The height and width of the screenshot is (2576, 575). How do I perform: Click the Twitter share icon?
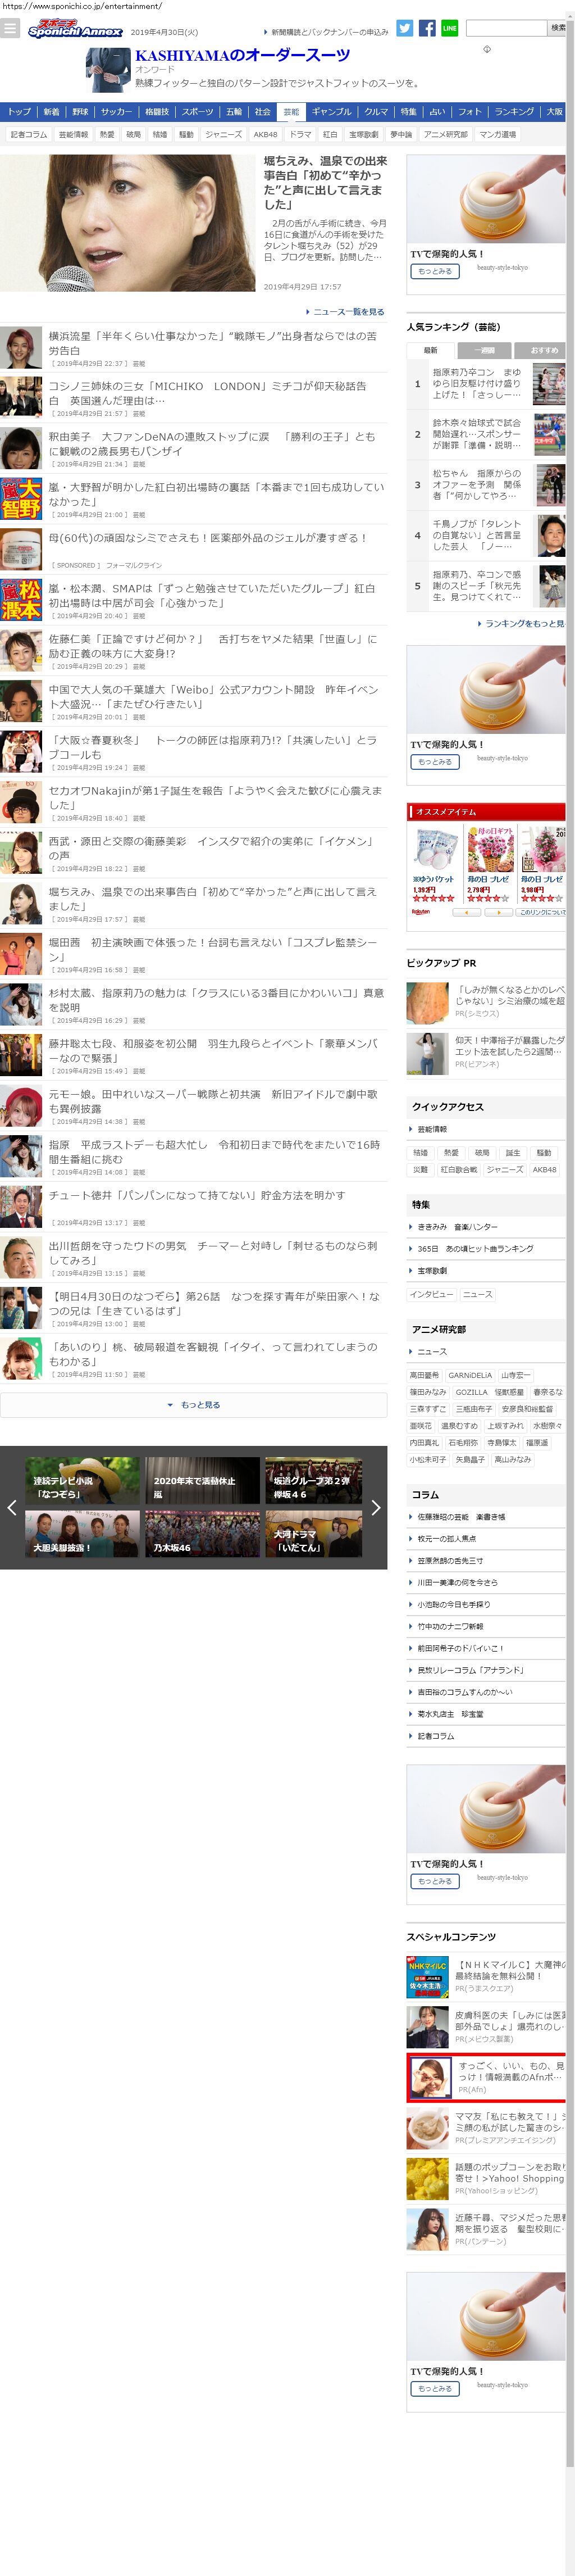(404, 28)
